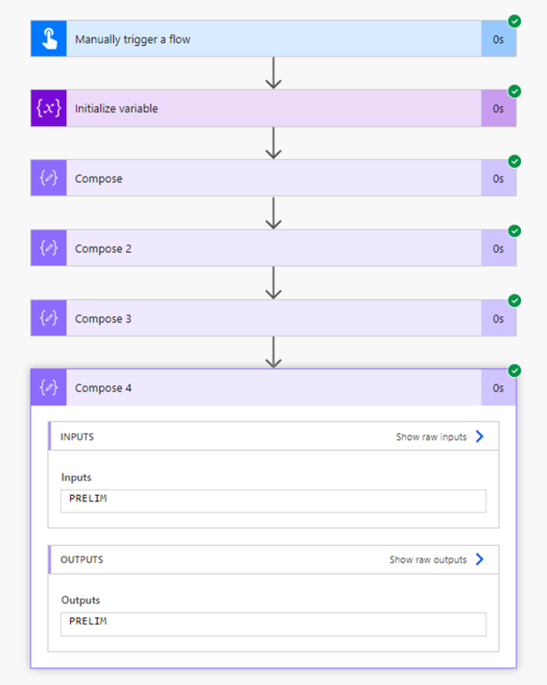The image size is (547, 685).
Task: Click the Initialize variable curly-braces icon
Action: click(x=48, y=109)
